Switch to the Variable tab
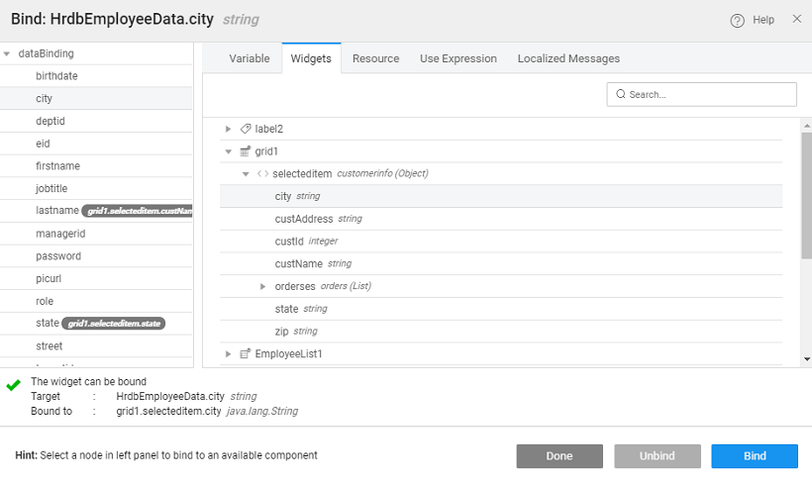The width and height of the screenshot is (812, 484). click(x=249, y=58)
